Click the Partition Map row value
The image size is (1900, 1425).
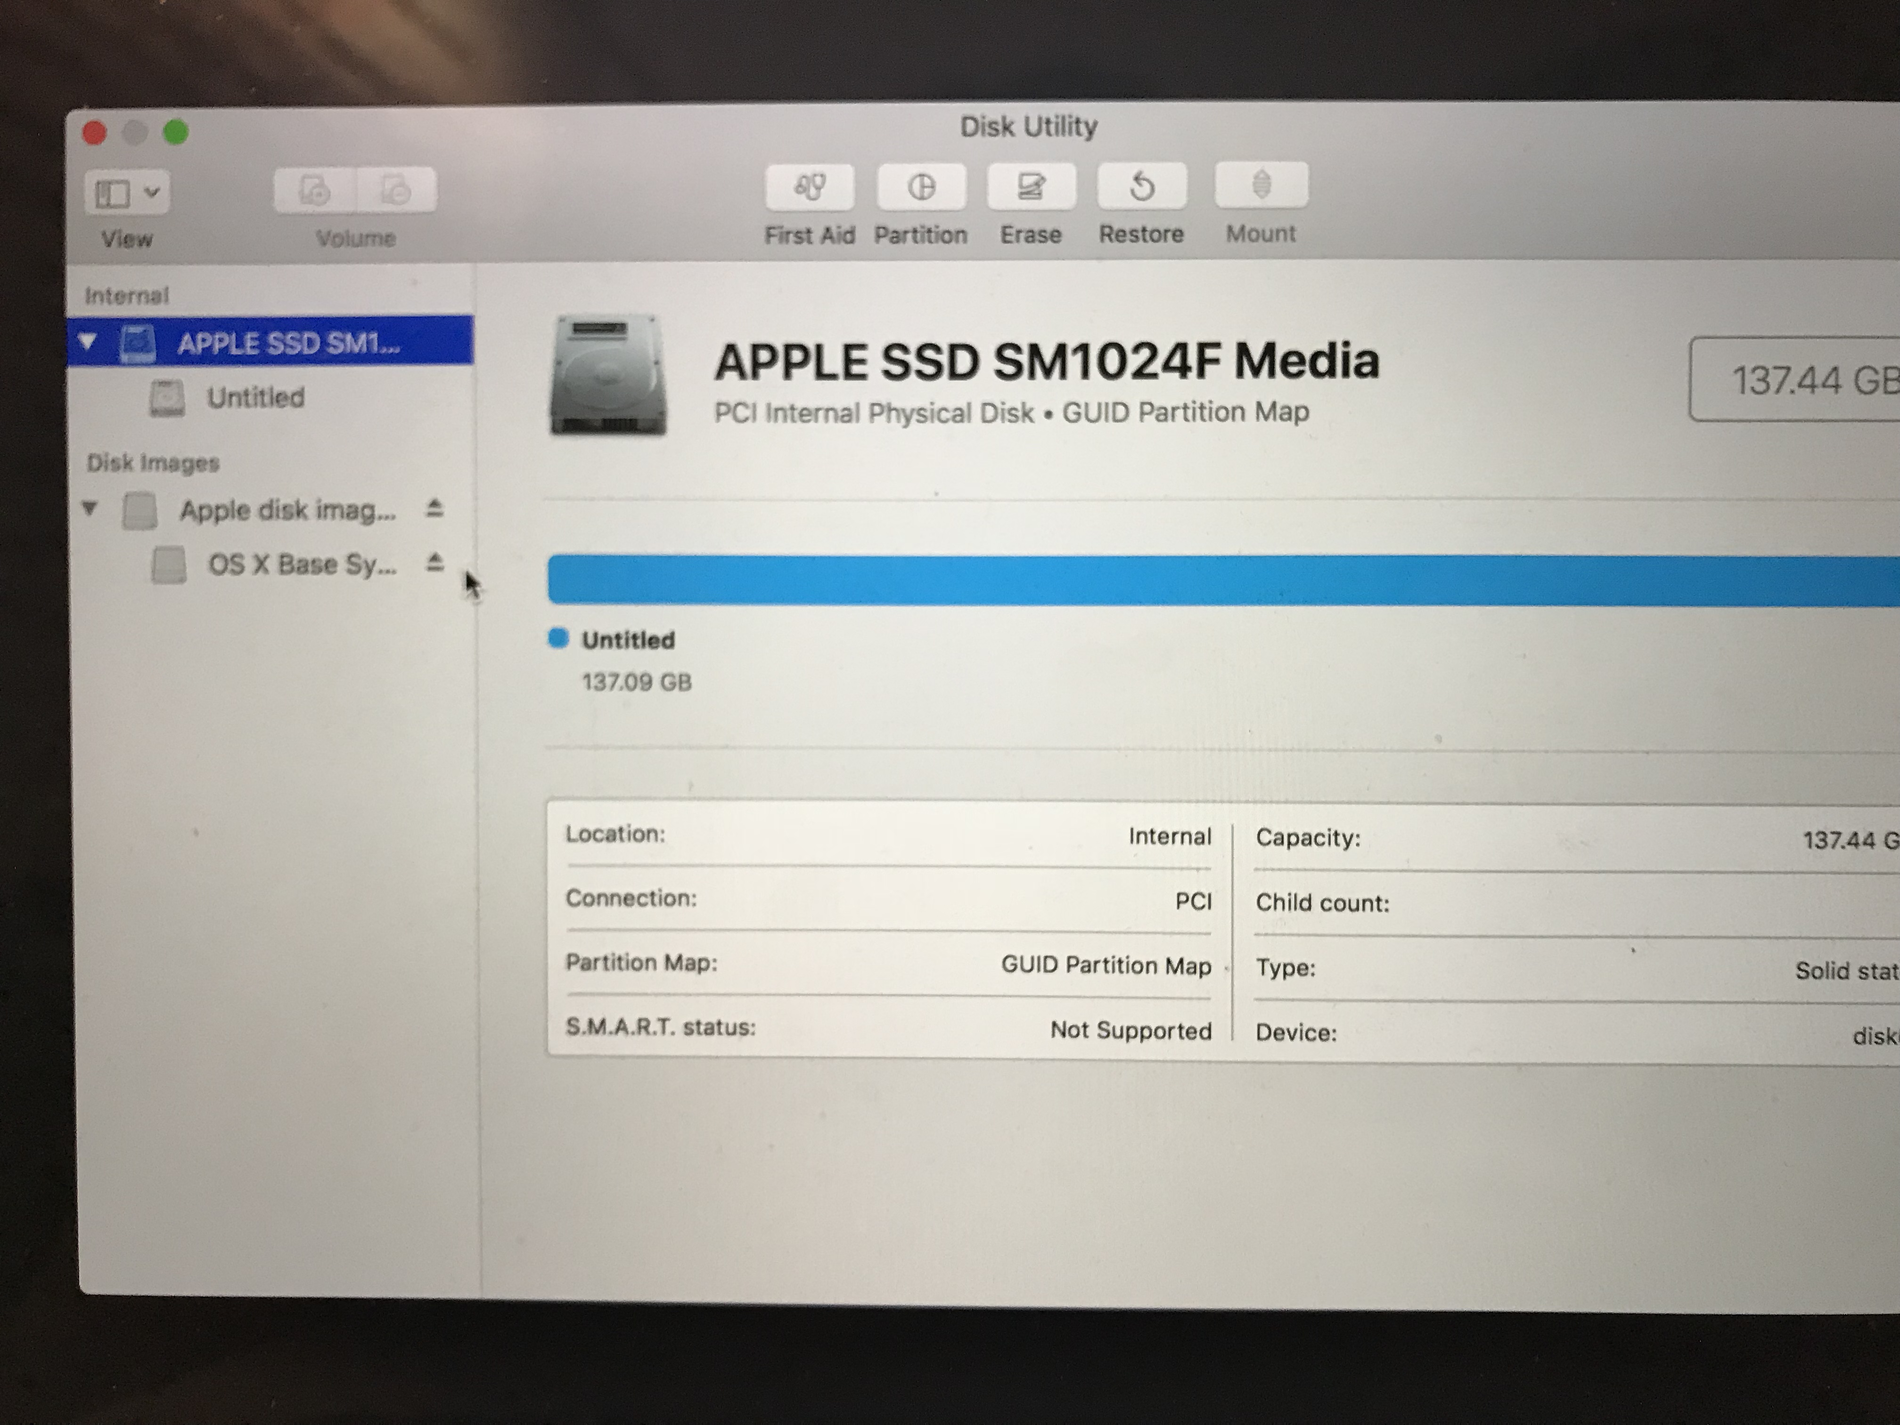point(1106,966)
